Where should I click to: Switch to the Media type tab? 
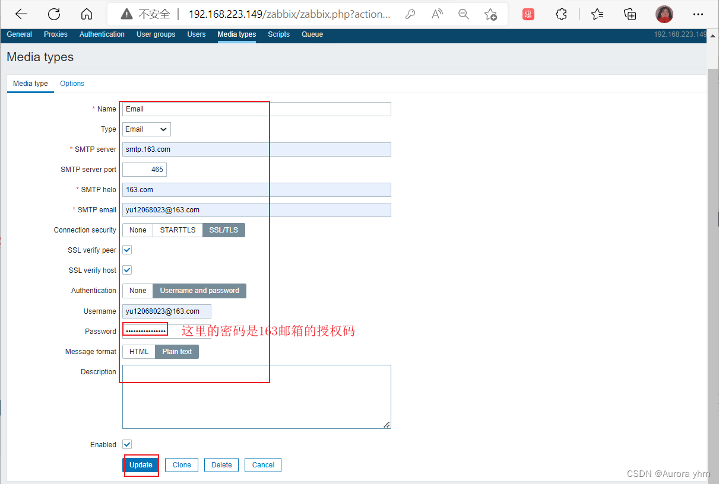pyautogui.click(x=30, y=84)
